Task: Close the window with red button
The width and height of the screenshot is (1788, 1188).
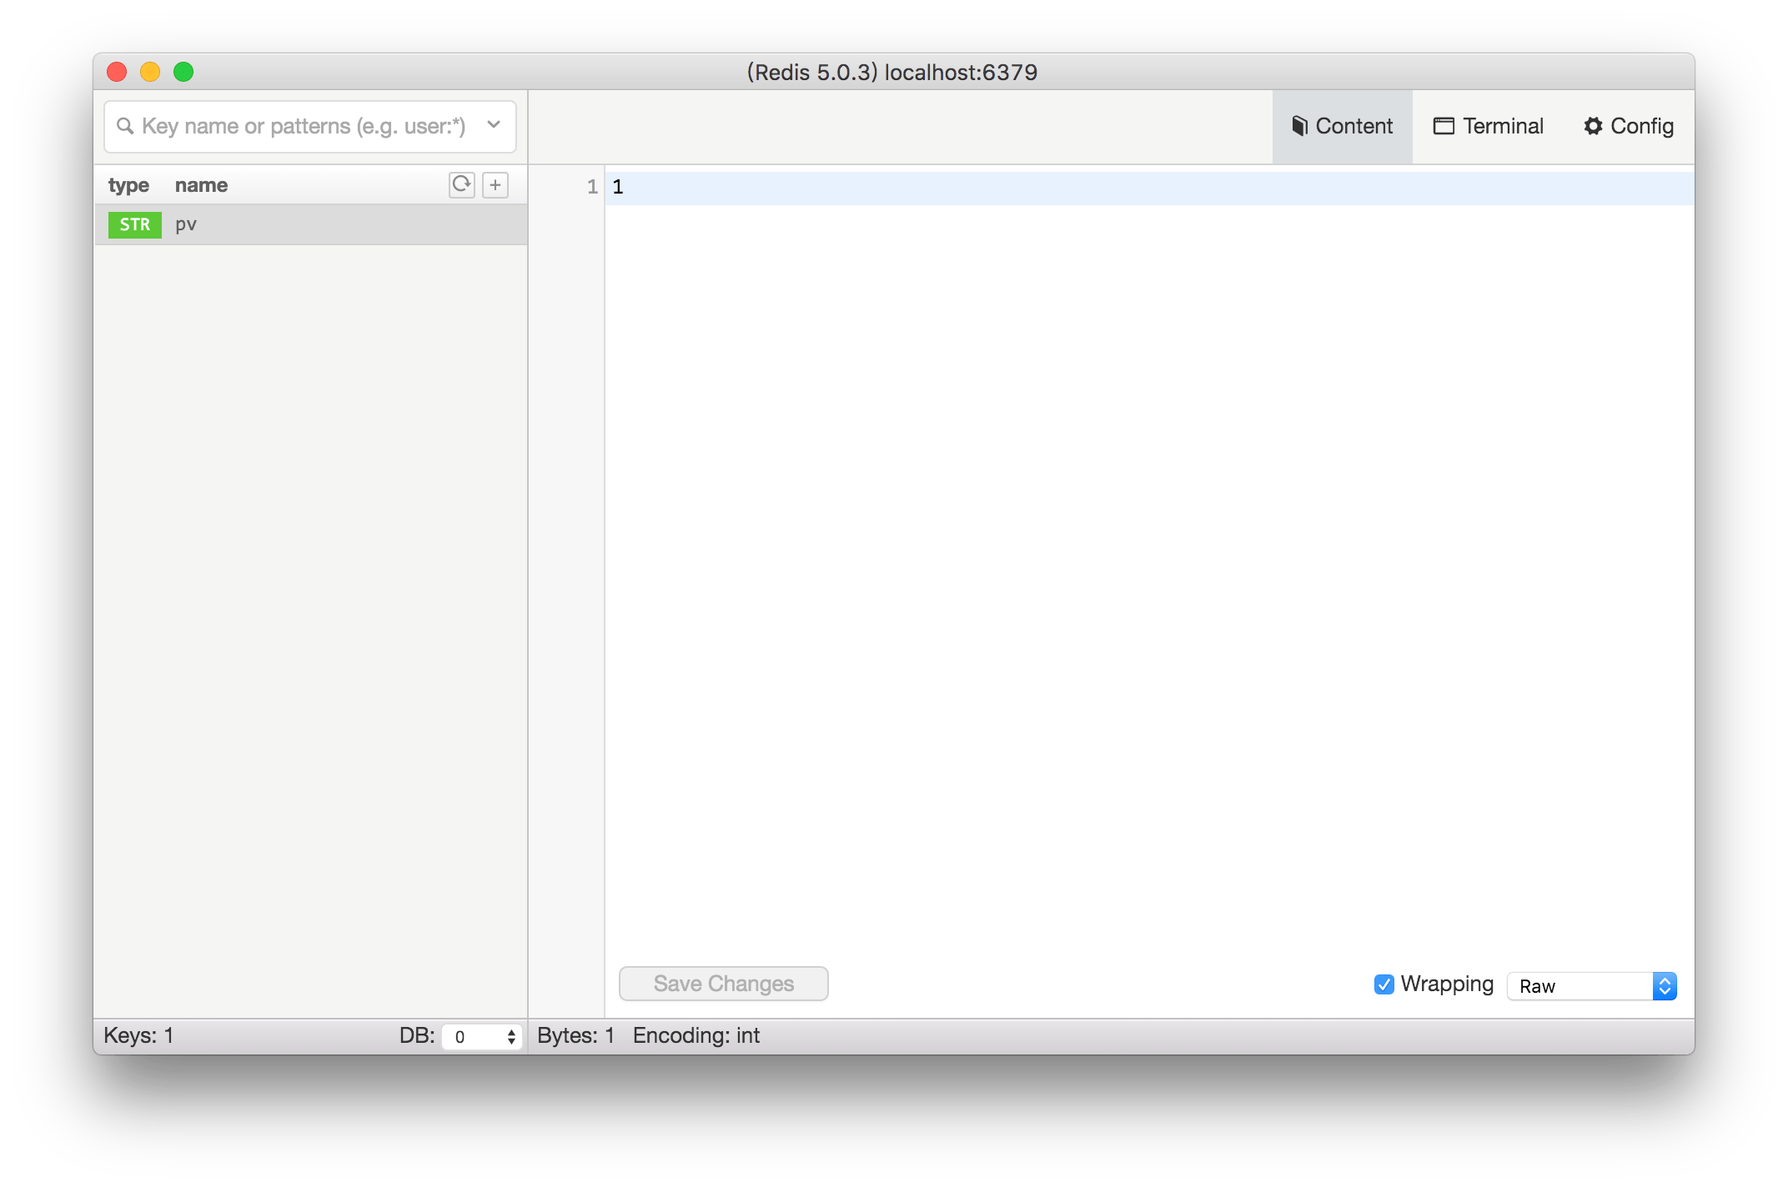Action: pyautogui.click(x=117, y=72)
